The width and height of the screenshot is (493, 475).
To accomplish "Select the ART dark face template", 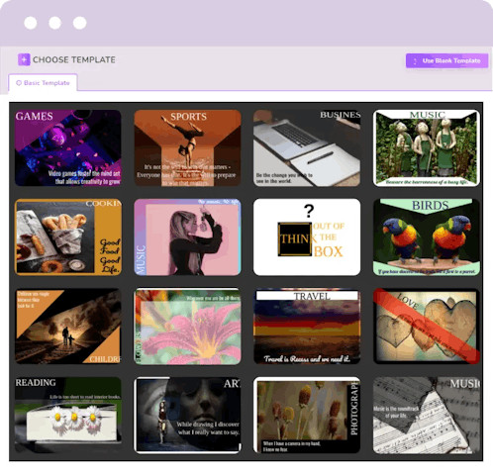I will (x=187, y=416).
